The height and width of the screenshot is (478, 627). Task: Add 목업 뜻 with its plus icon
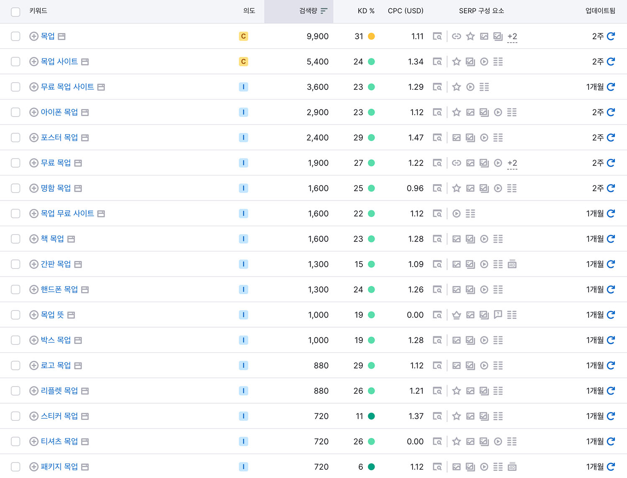point(34,315)
